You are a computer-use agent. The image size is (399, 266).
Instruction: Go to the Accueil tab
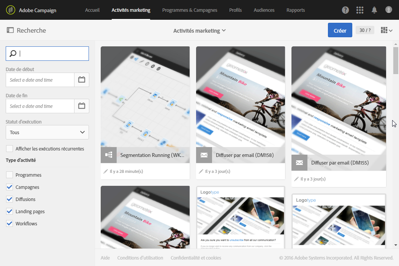(92, 10)
